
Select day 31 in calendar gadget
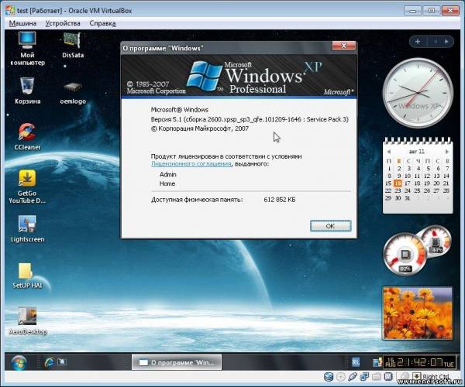tap(408, 198)
